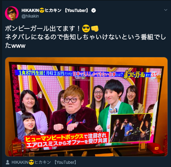Click the concert band inset in the photo
Viewport: 171px width, 167px height.
coord(131,128)
